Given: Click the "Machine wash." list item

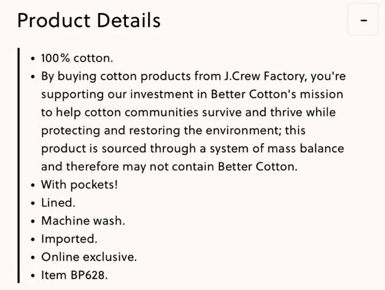Looking at the screenshot, I should (x=83, y=221).
